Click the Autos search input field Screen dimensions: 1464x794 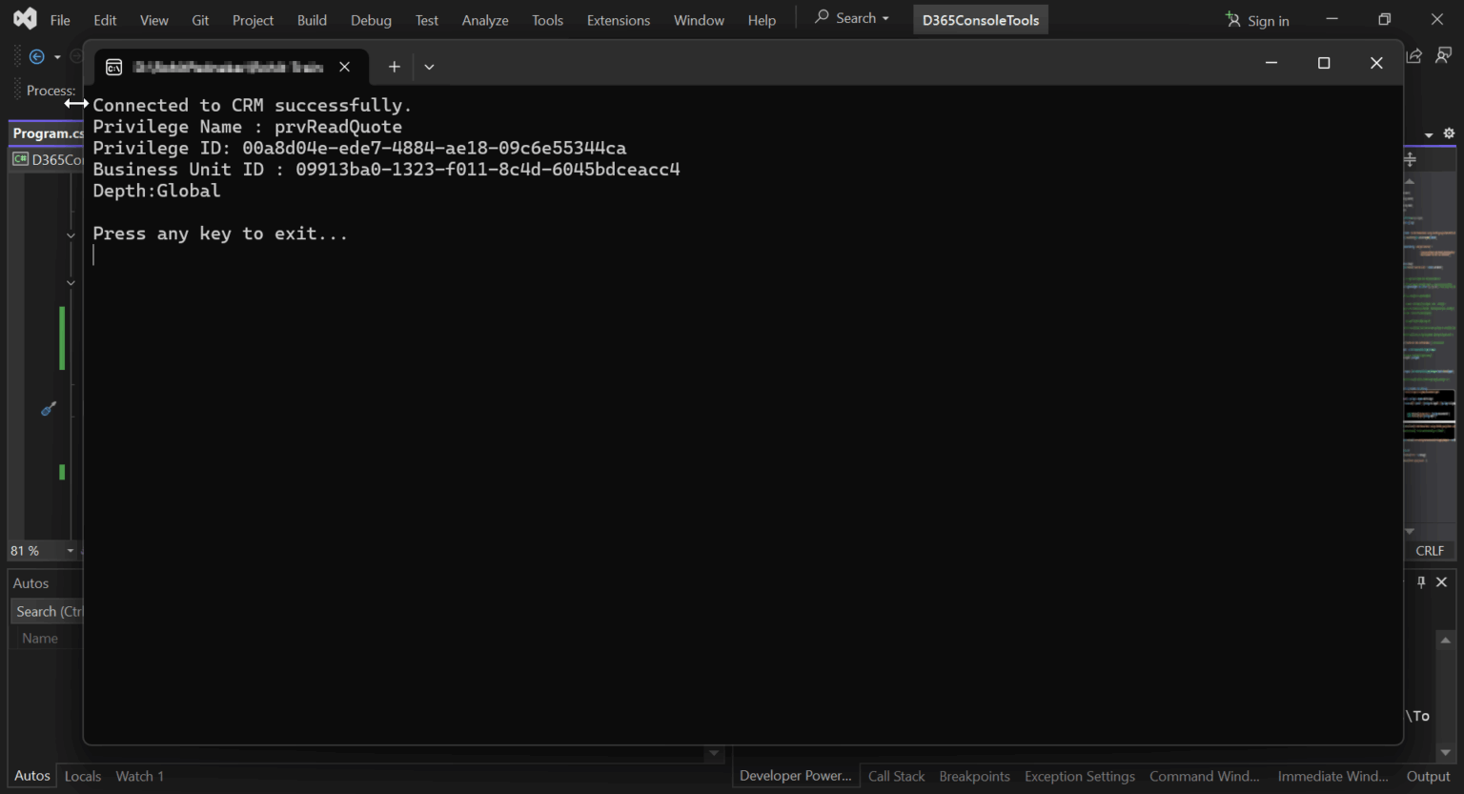pos(48,612)
